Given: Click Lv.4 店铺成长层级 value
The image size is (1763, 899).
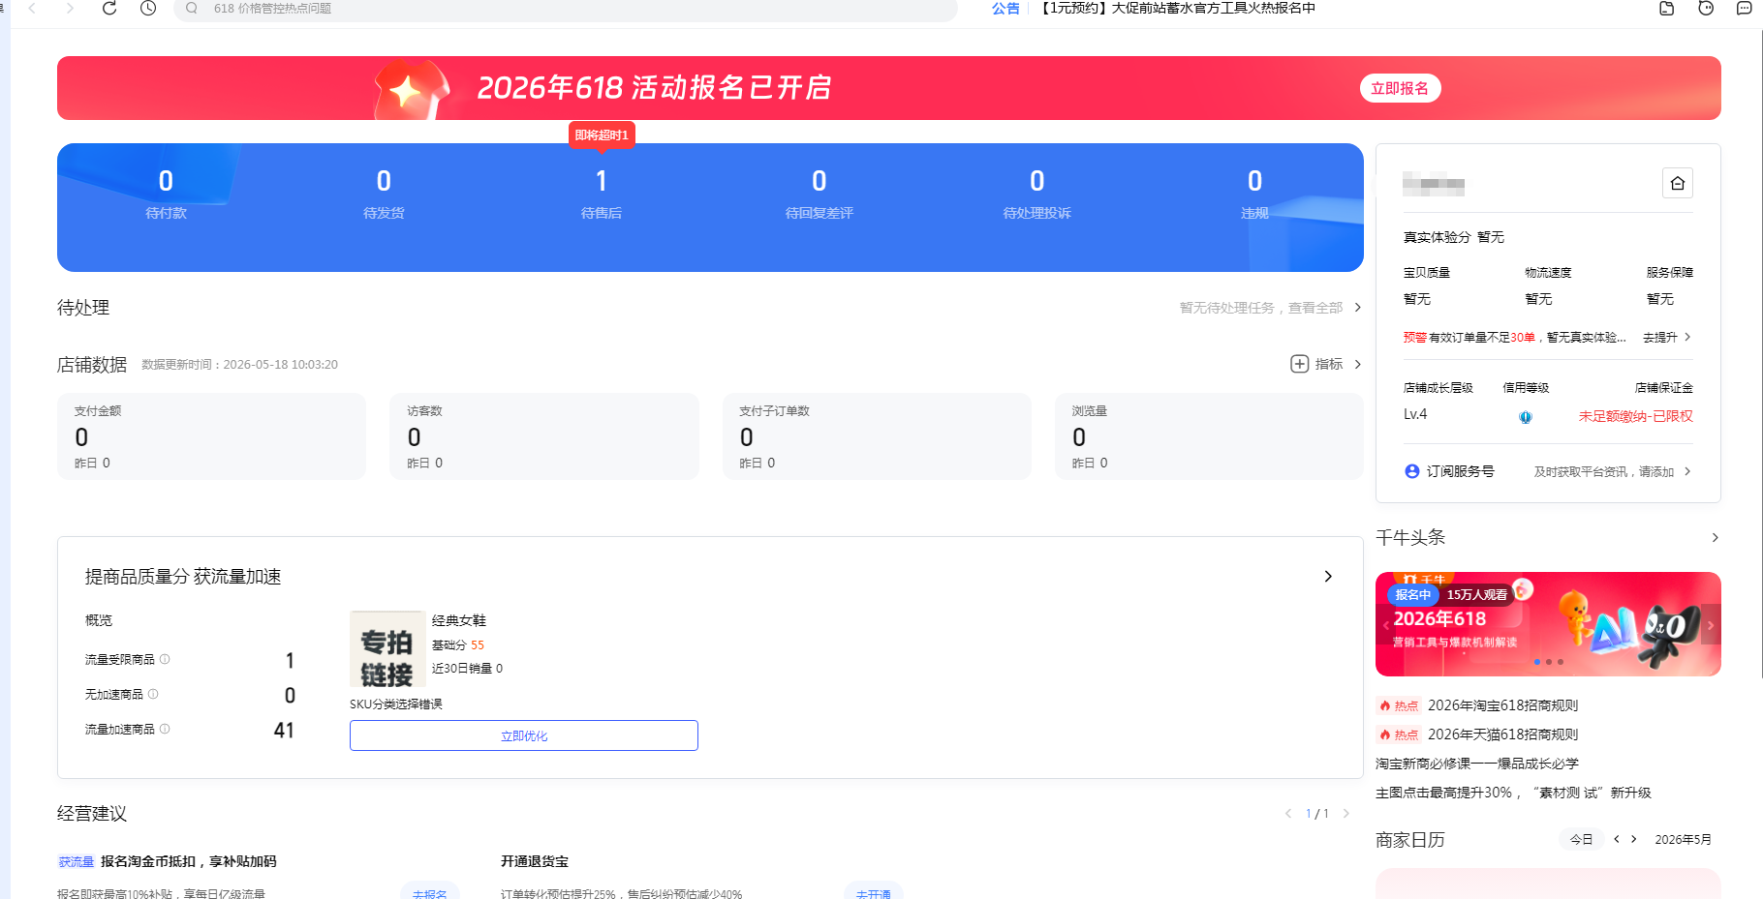Looking at the screenshot, I should point(1415,414).
